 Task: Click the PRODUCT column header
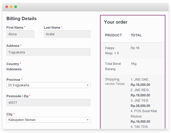pos(113,35)
